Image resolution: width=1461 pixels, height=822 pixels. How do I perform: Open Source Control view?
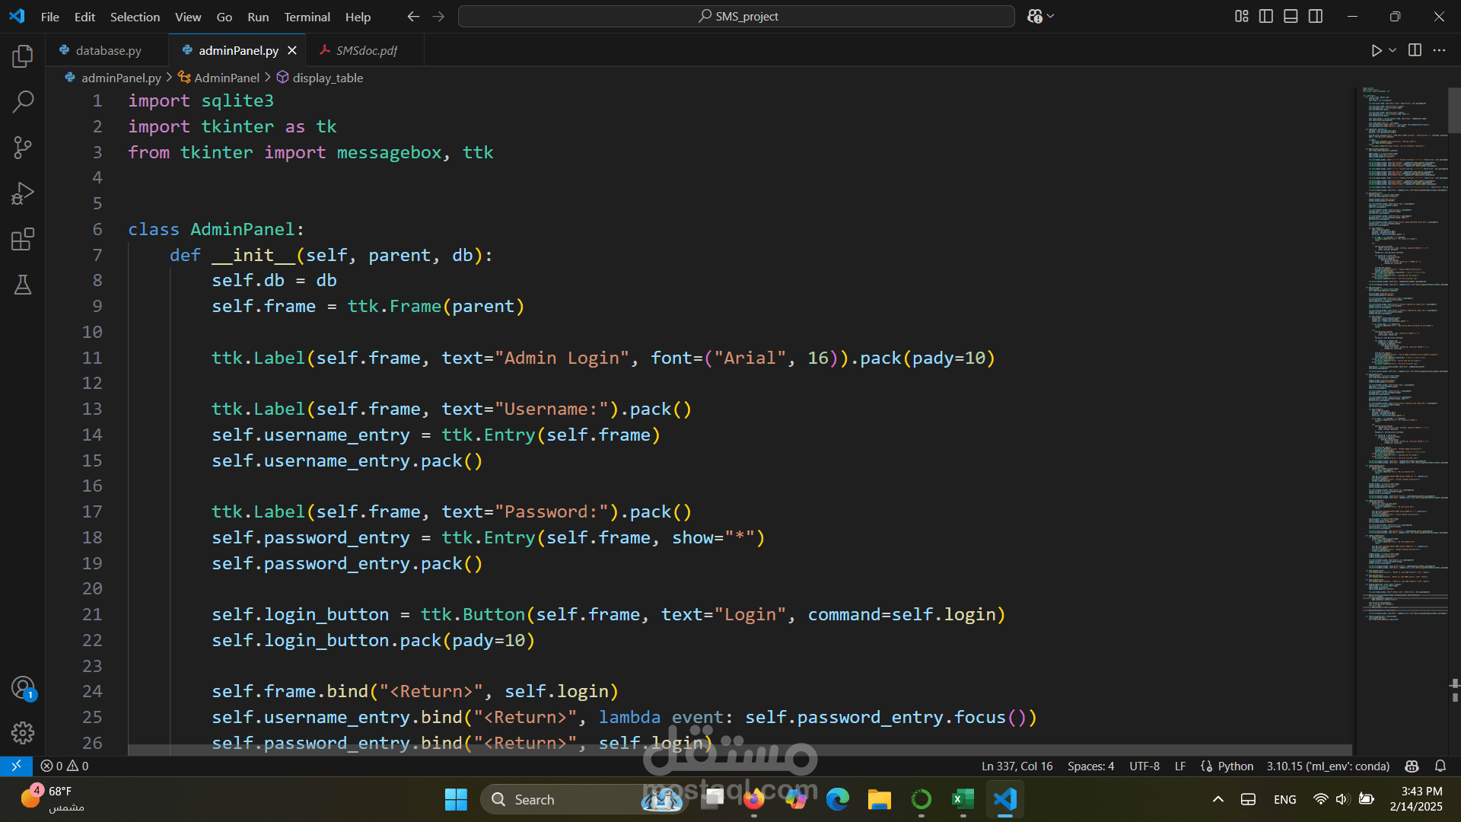(23, 148)
